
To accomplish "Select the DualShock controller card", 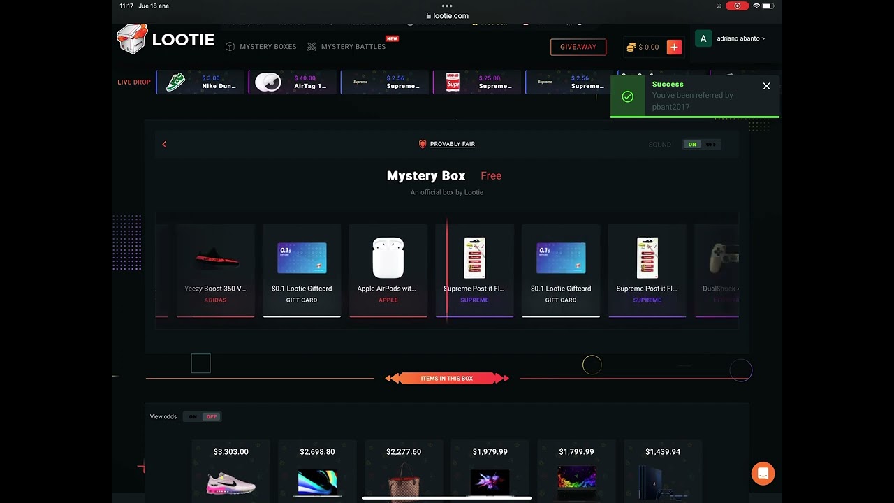I will pyautogui.click(x=717, y=271).
